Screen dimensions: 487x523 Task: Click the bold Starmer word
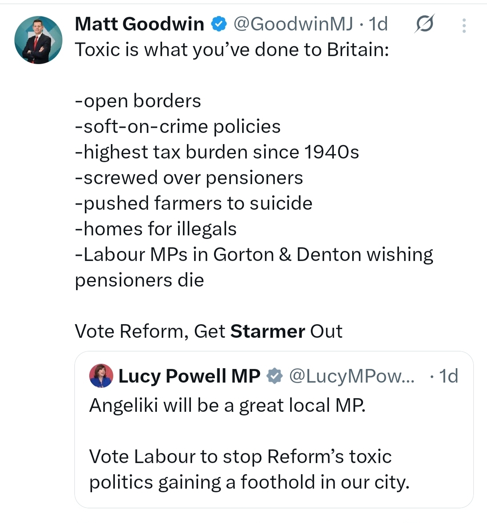(x=268, y=331)
